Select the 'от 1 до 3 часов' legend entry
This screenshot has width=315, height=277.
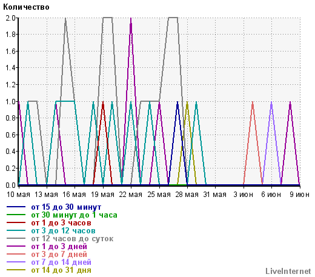coord(61,223)
